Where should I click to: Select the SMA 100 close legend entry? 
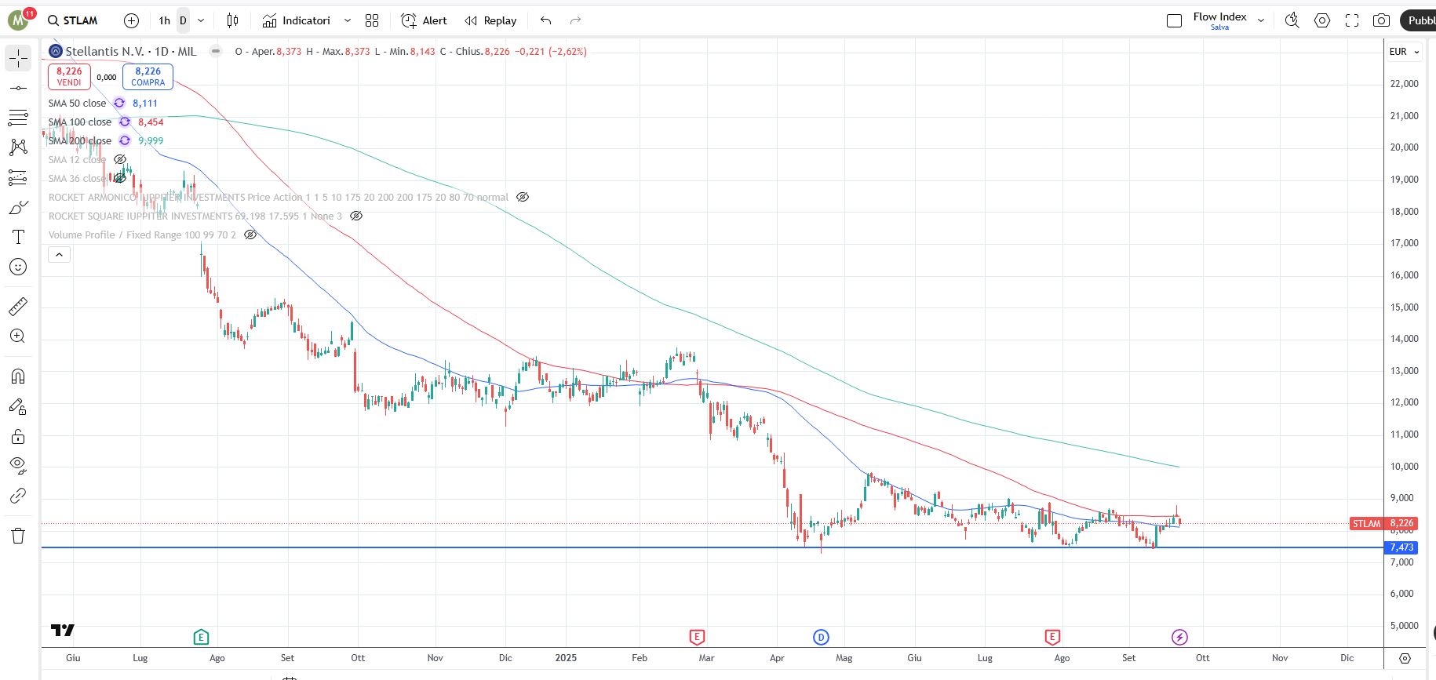coord(80,122)
